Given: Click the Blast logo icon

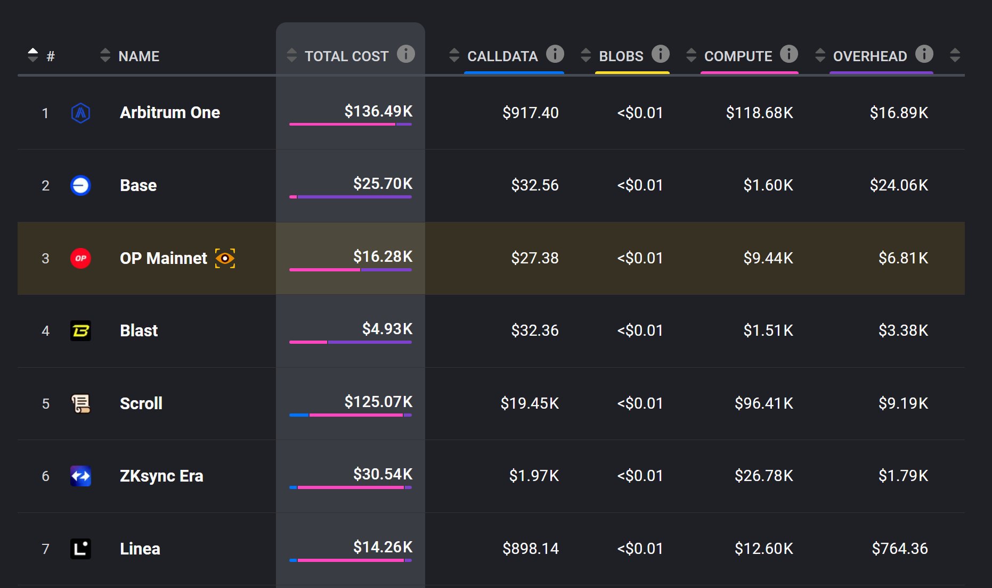Looking at the screenshot, I should [80, 330].
